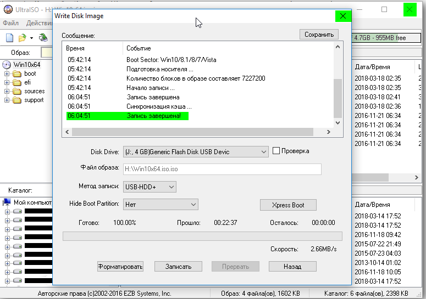Screen dimensions: 426x299
Task: Click the sources folder icon
Action: click(x=16, y=91)
